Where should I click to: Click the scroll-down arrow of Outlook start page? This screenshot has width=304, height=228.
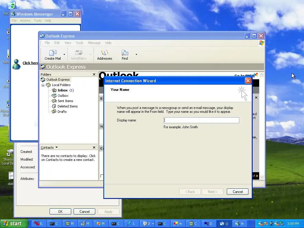pos(262,177)
